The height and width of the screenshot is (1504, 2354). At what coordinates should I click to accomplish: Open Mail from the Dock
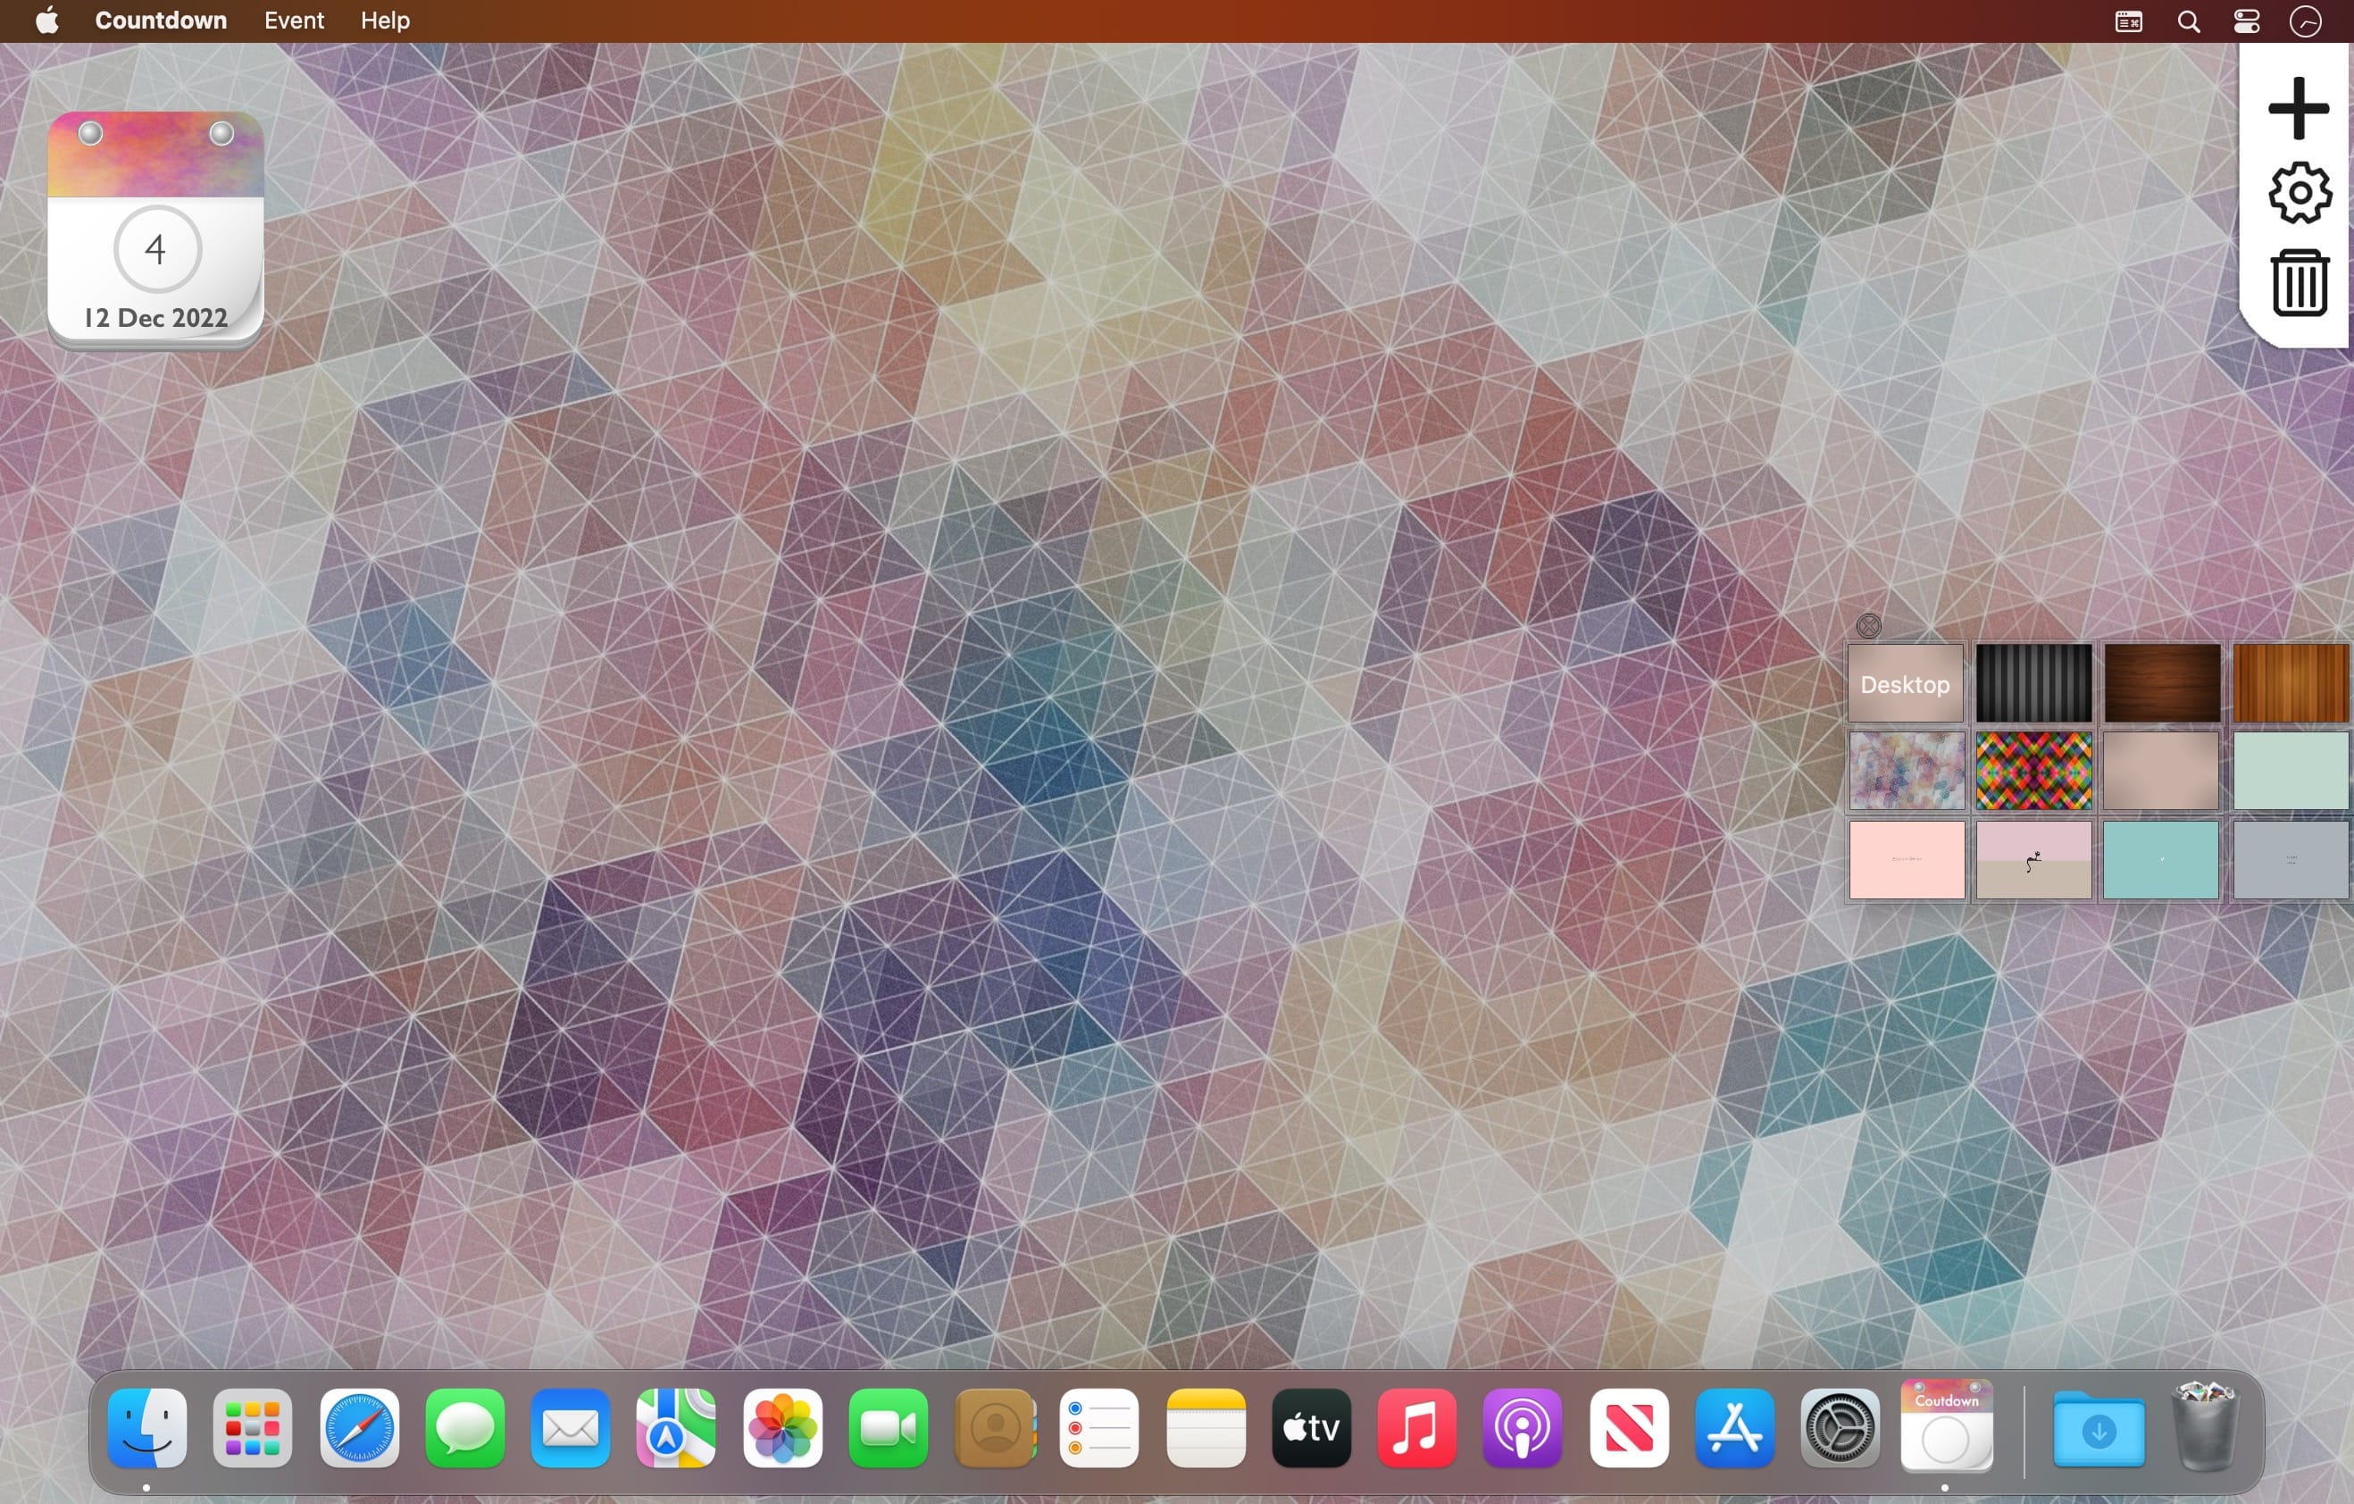[570, 1428]
